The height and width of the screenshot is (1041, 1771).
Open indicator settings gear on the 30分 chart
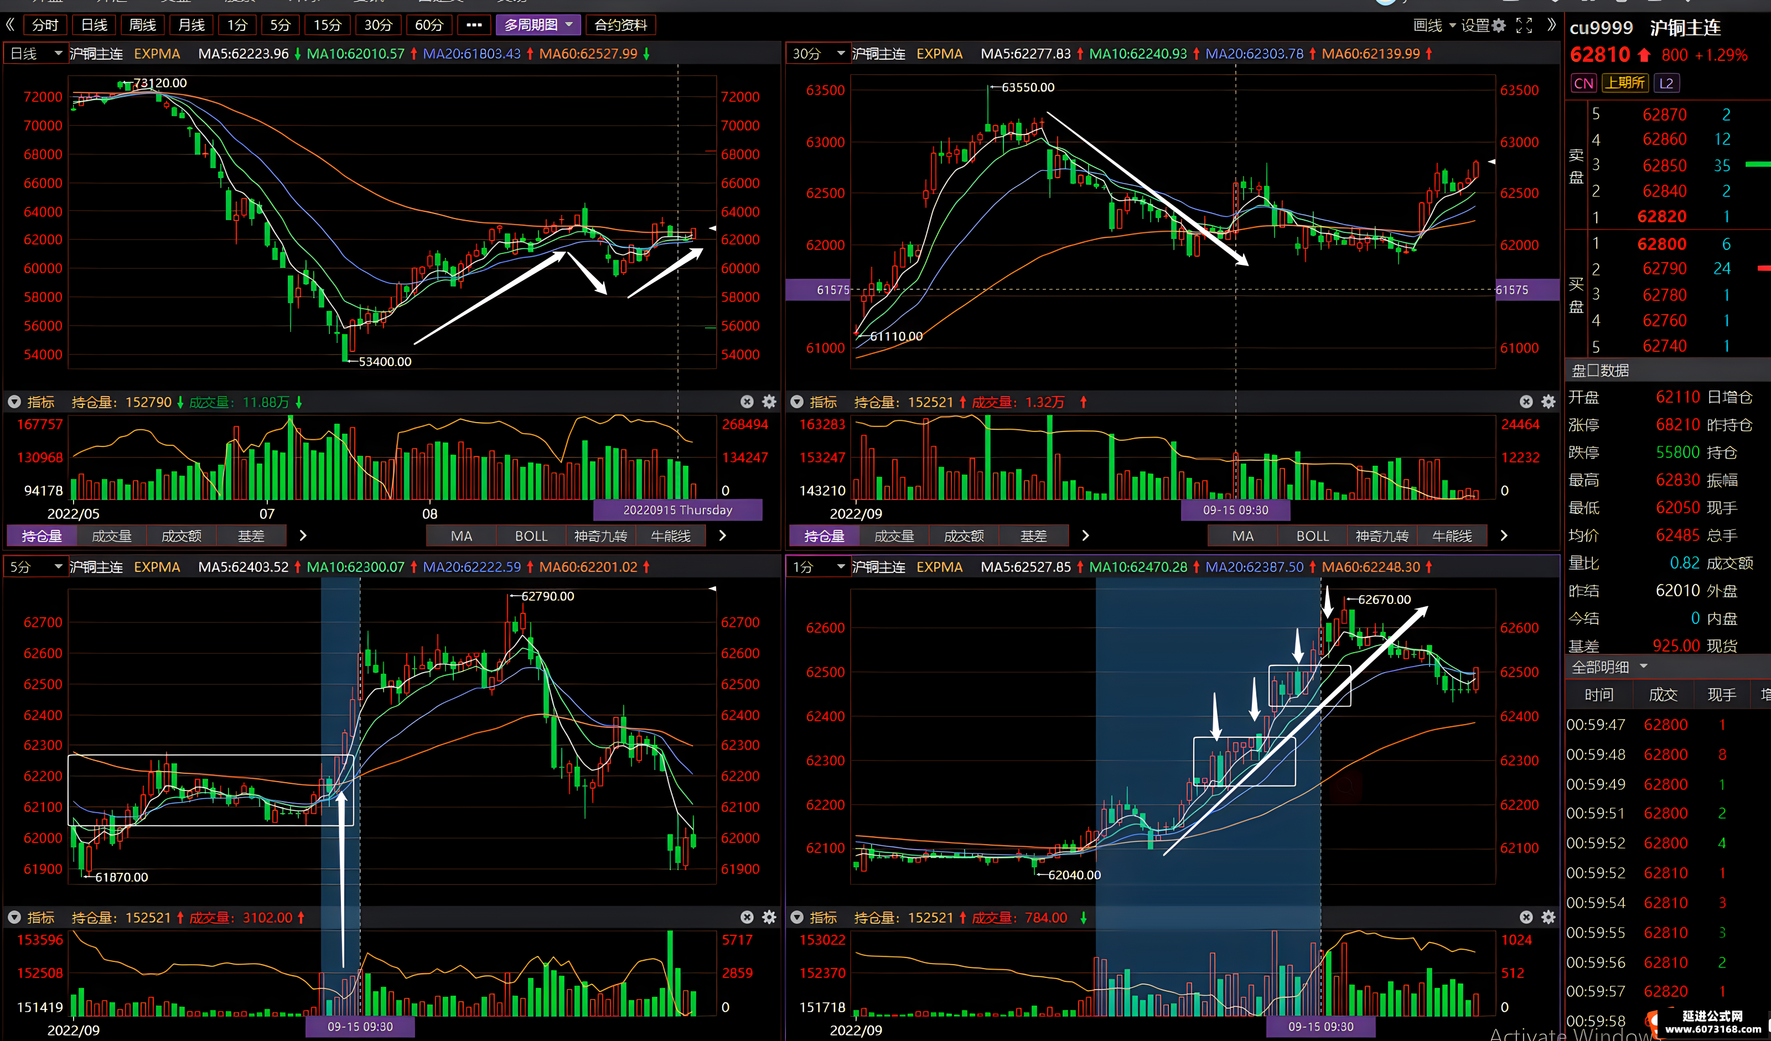1548,402
